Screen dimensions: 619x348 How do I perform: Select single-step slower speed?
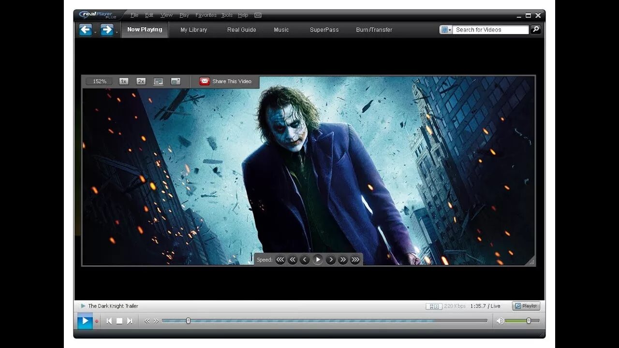tap(305, 260)
